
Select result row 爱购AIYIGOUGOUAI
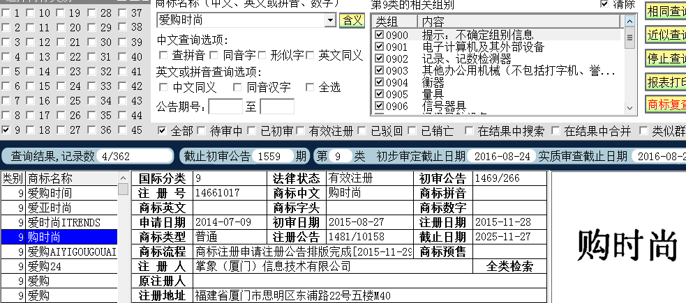pos(59,252)
